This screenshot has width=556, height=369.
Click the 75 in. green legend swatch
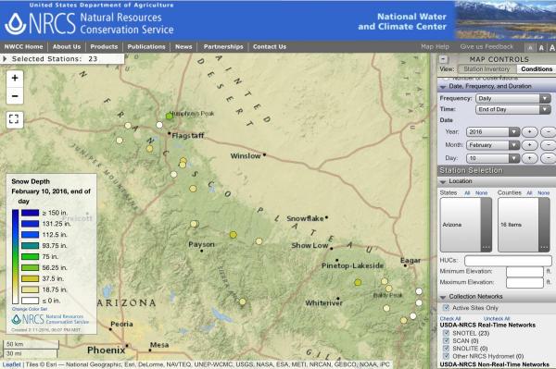pyautogui.click(x=31, y=256)
